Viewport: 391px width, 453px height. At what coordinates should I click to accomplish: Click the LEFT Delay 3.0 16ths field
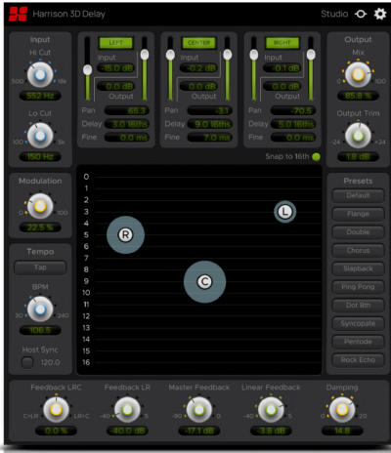[126, 124]
